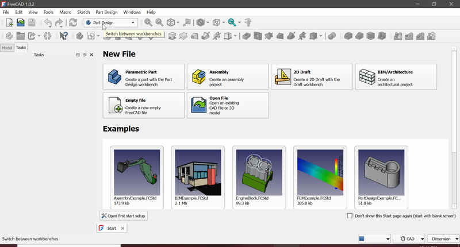Image resolution: width=460 pixels, height=247 pixels.
Task: Click the Undo arrow icon
Action: (x=48, y=22)
